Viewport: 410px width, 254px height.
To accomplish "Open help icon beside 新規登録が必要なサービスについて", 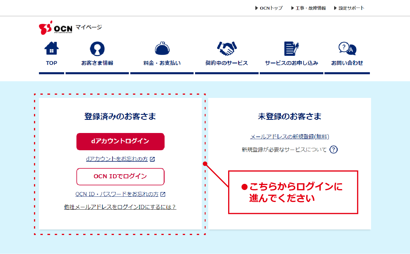I will pos(334,150).
